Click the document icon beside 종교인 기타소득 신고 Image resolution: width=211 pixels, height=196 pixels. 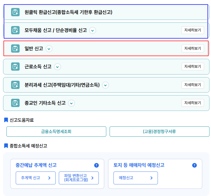click(15, 103)
